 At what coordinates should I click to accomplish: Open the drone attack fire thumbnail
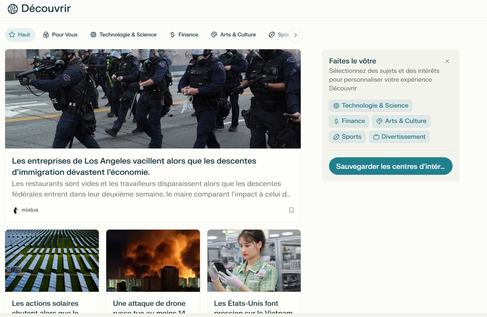(153, 261)
